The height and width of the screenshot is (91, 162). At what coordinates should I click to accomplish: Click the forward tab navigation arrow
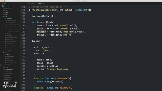point(25,4)
